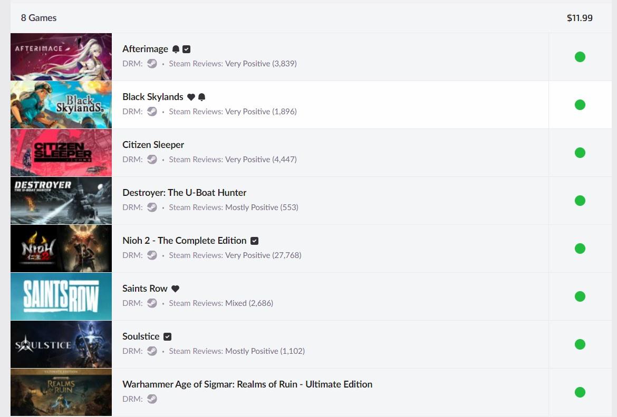Open the Citizen Sleeper cover thumbnail
The height and width of the screenshot is (417, 617).
pos(61,153)
